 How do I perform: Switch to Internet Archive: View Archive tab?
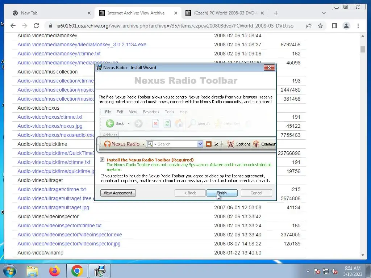tap(138, 13)
